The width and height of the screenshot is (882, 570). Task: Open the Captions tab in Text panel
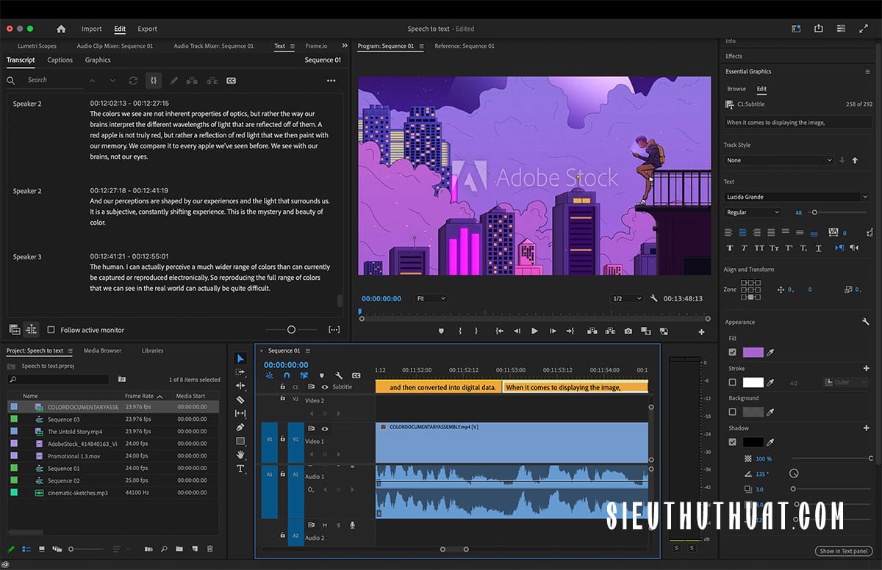60,60
